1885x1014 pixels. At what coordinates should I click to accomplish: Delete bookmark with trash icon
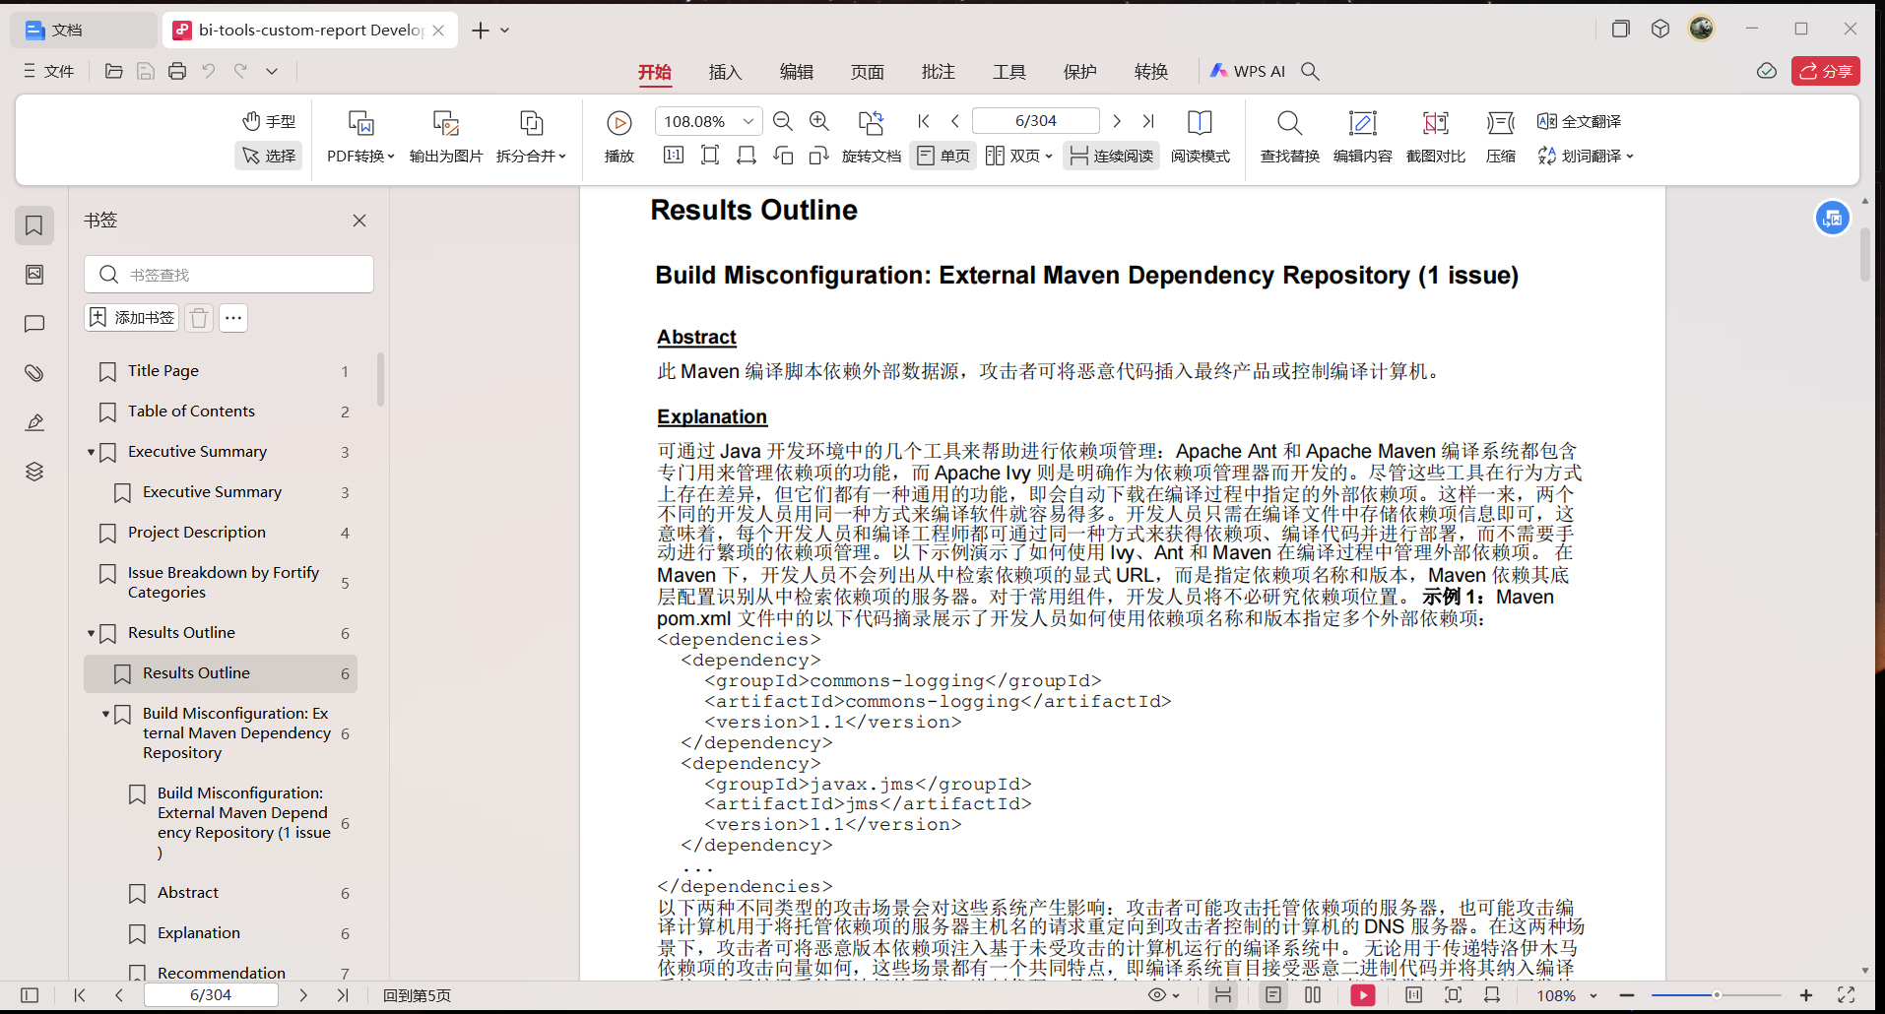click(x=199, y=317)
